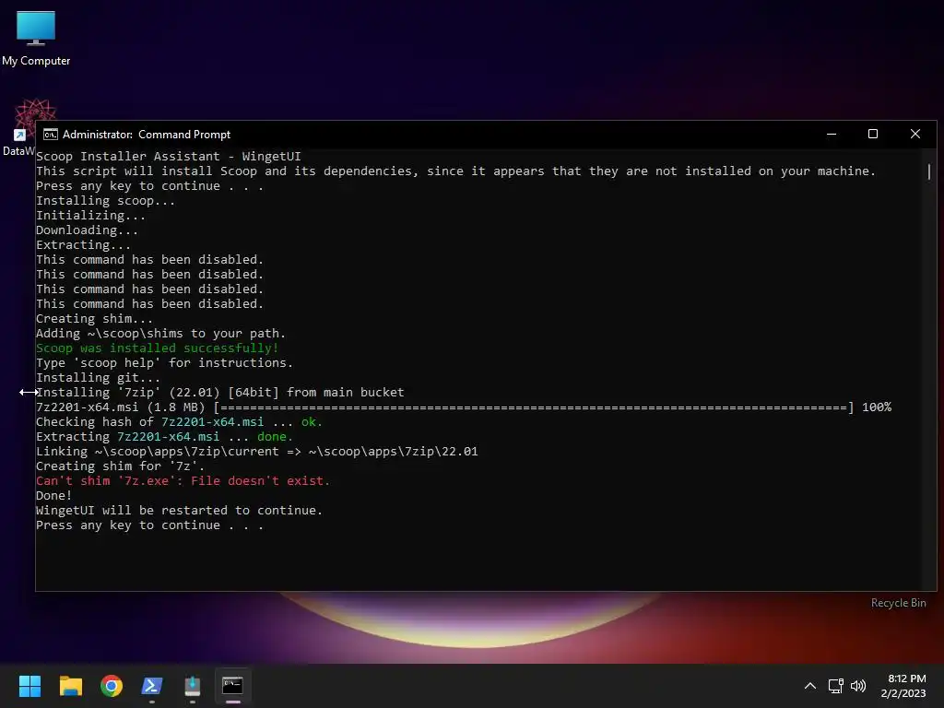944x708 pixels.
Task: Open the network status tray icon
Action: (x=835, y=686)
